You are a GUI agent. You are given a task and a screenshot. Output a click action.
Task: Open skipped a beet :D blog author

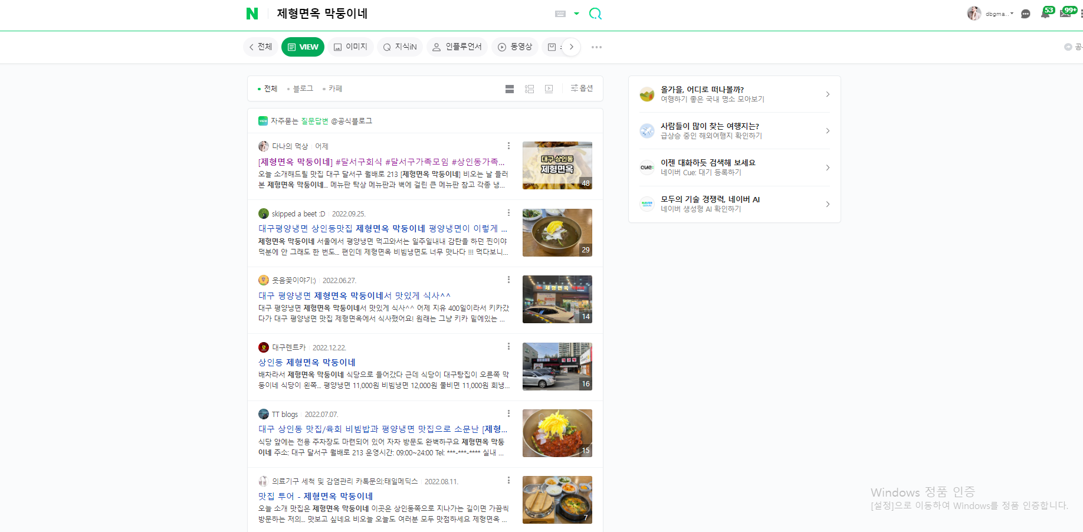(x=298, y=214)
